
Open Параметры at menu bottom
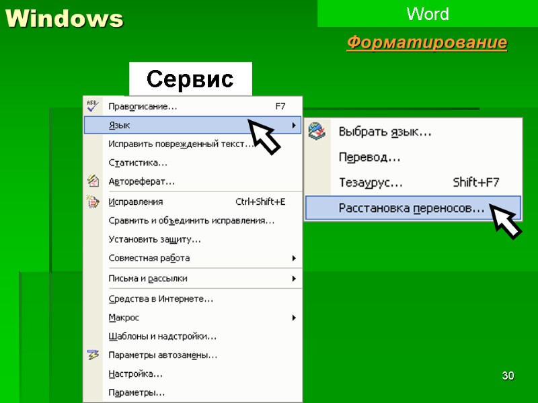coord(193,392)
